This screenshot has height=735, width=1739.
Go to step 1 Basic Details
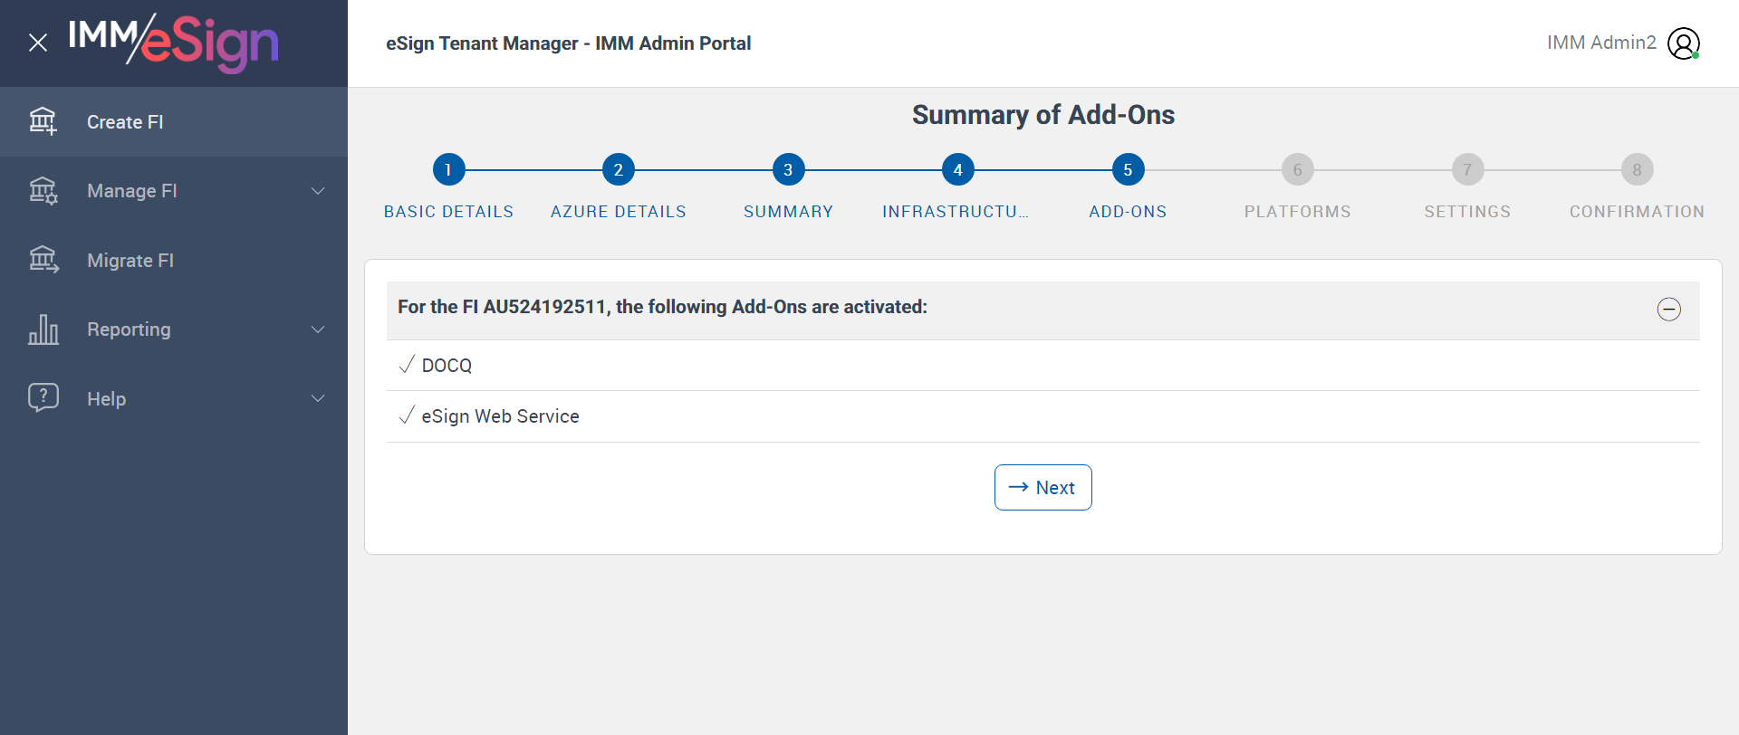pos(448,169)
